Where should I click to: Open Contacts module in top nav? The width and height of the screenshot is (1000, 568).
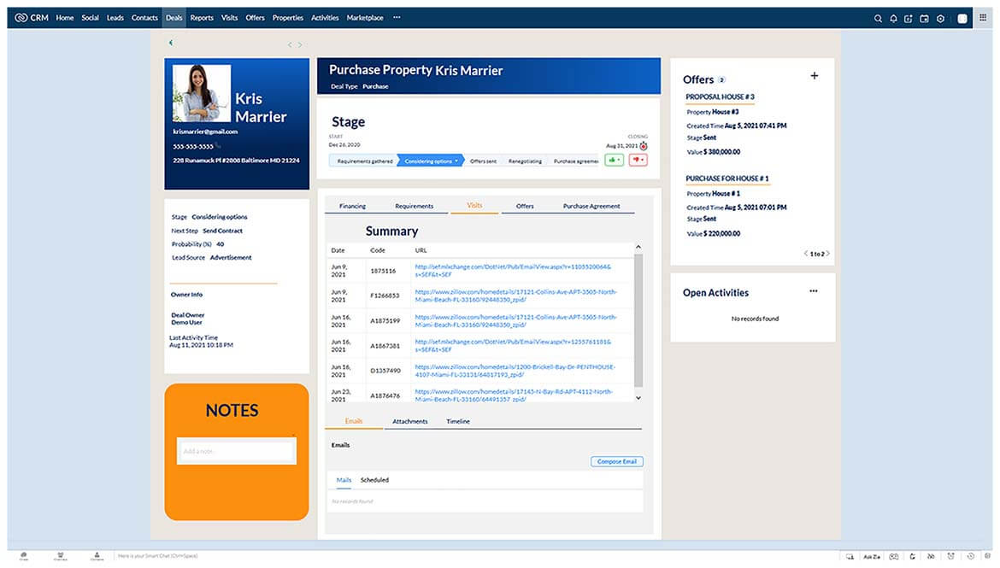144,18
